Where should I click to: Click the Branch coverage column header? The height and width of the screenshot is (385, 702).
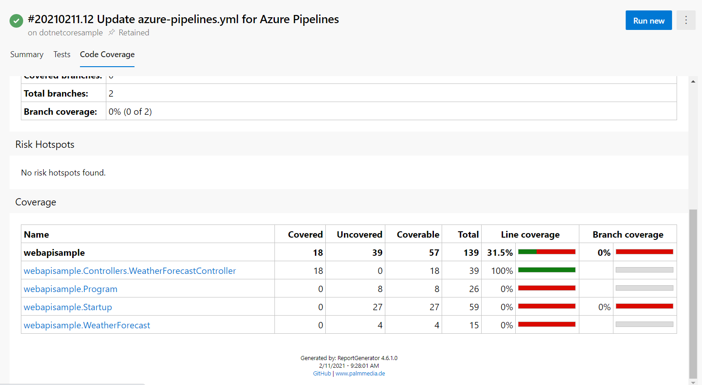628,234
